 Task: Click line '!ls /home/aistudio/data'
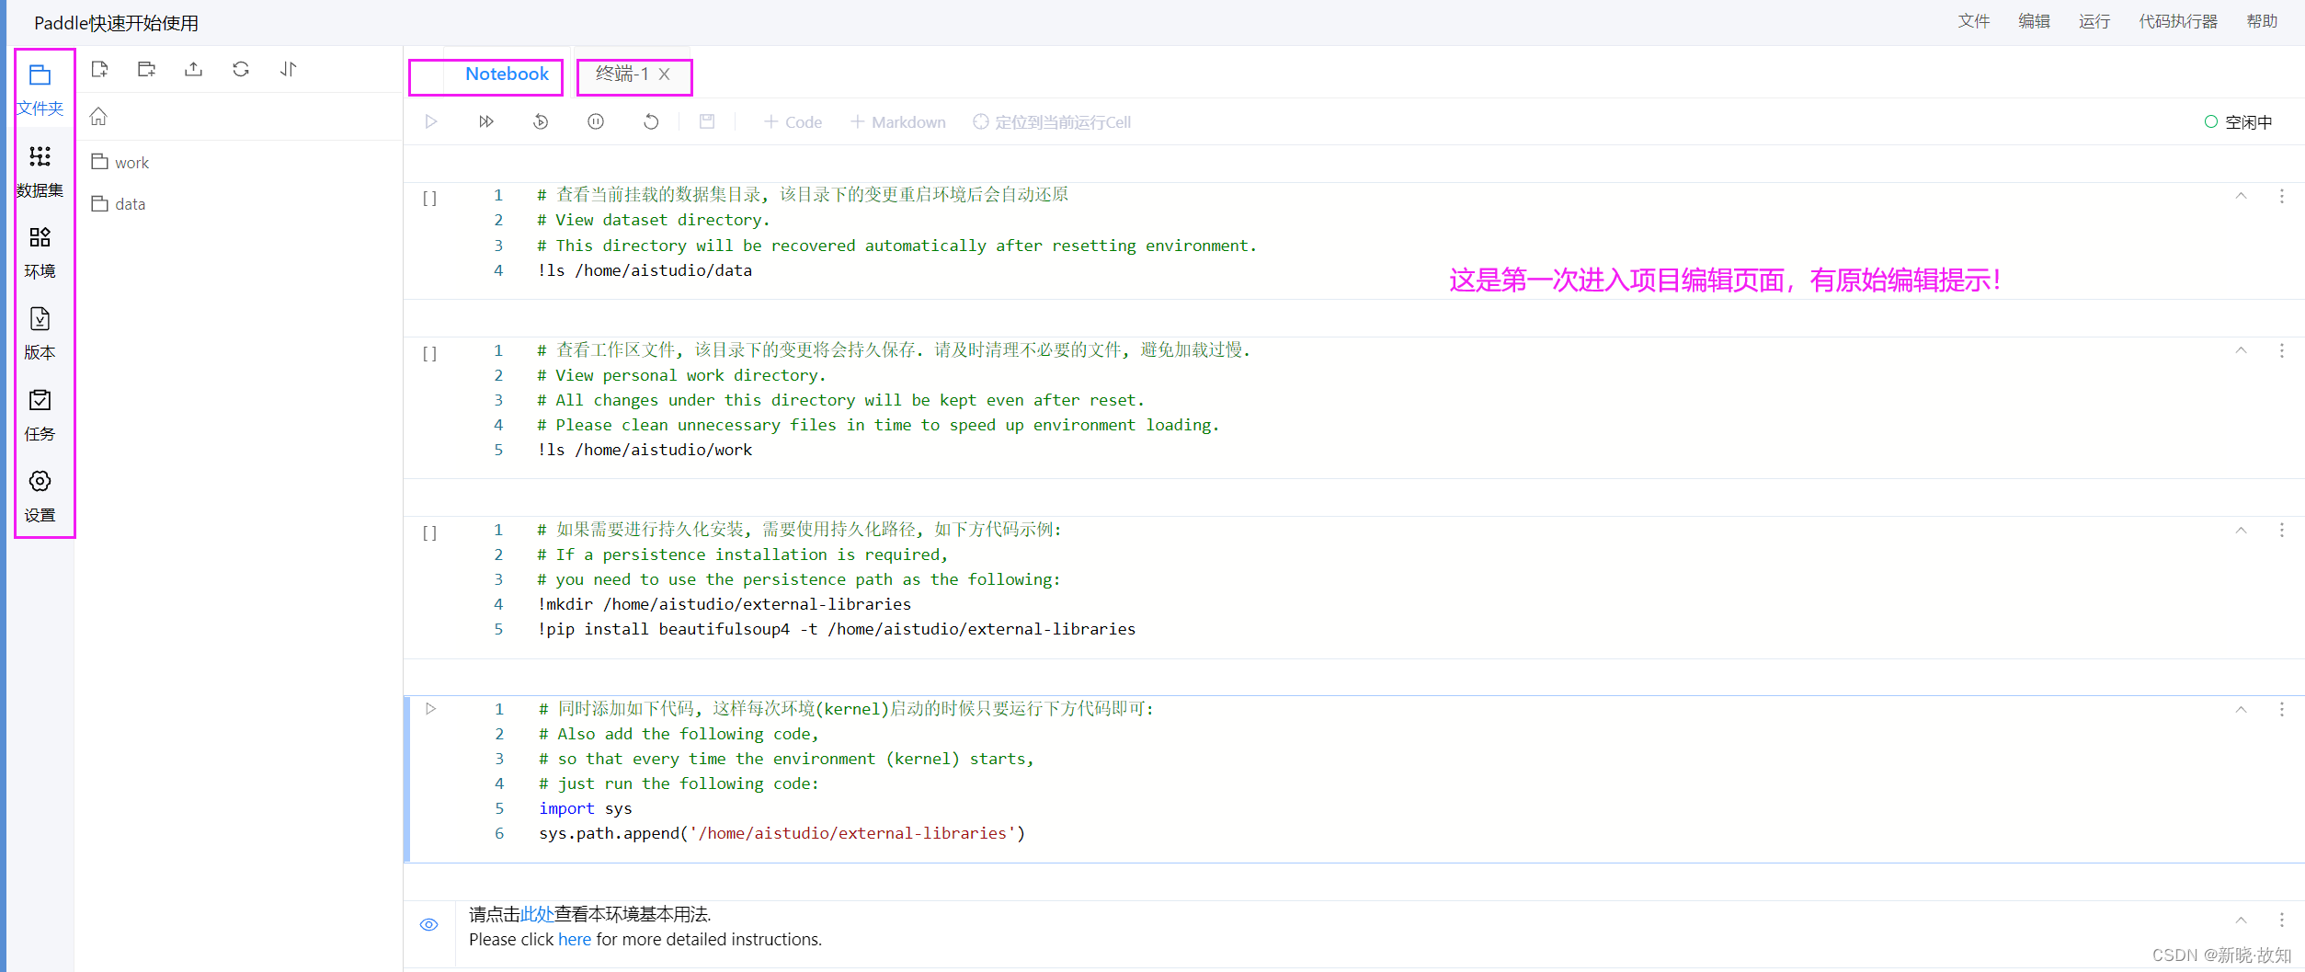click(645, 270)
